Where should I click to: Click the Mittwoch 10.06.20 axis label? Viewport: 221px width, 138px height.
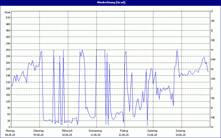click(x=67, y=132)
